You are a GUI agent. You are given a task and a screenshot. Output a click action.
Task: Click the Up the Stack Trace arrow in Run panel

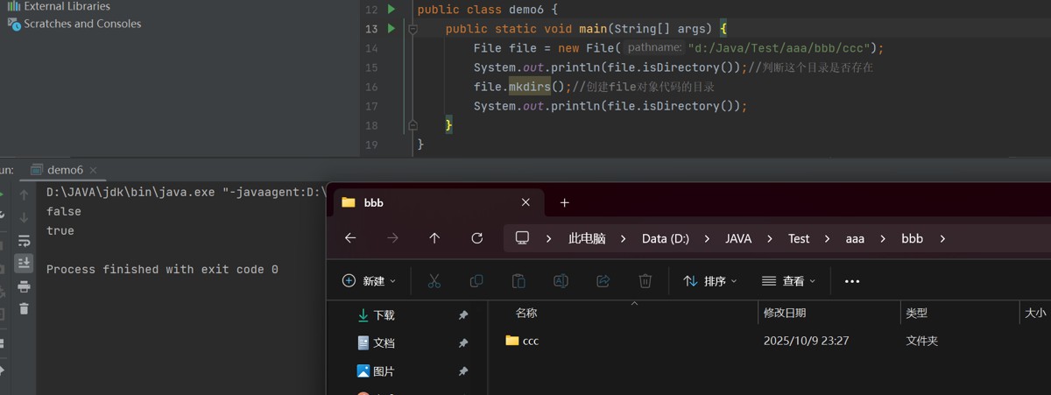(25, 194)
